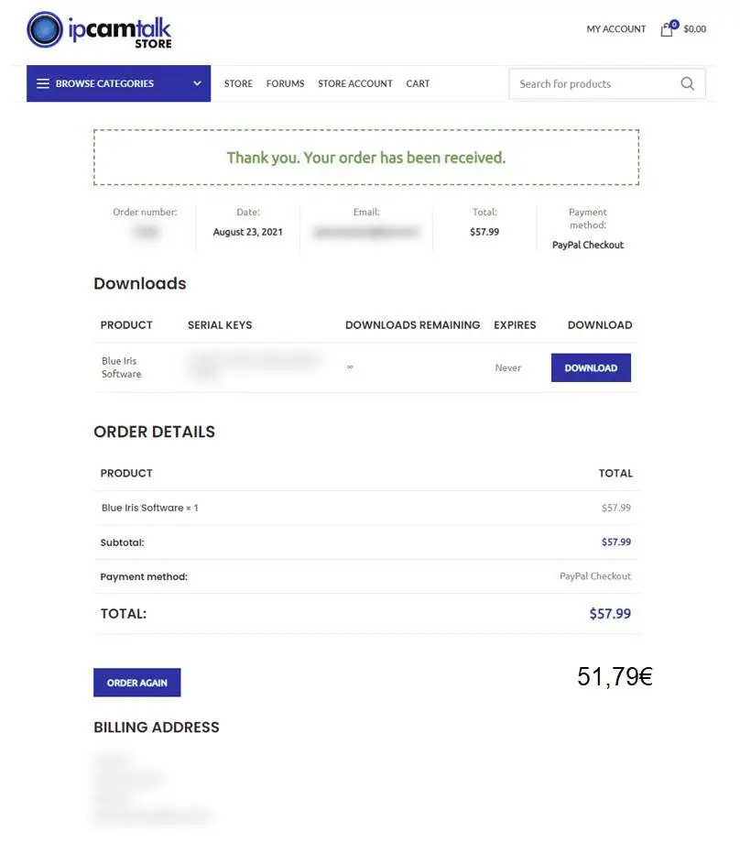Click the Expires column header
The width and height of the screenshot is (740, 854).
[515, 325]
